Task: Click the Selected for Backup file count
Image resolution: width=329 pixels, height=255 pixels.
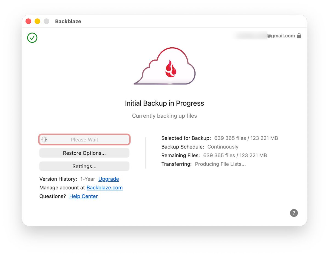Action: [x=246, y=138]
